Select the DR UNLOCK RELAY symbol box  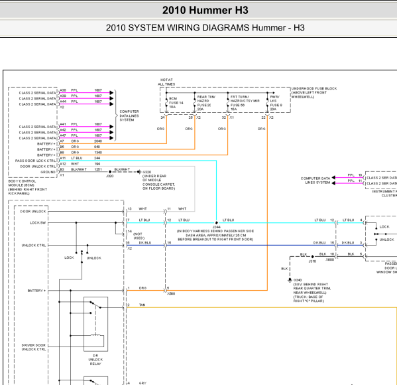(x=95, y=324)
